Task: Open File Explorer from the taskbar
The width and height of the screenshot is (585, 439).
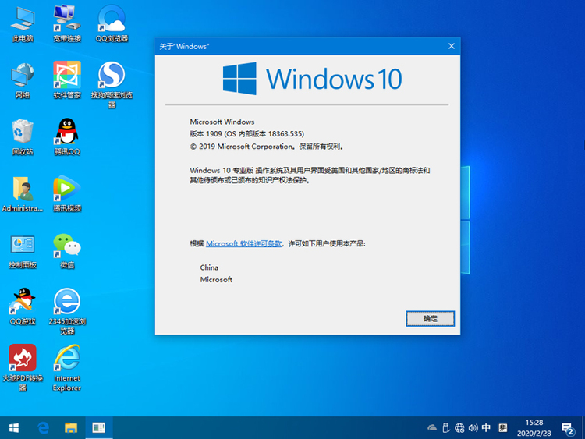Action: pos(71,427)
